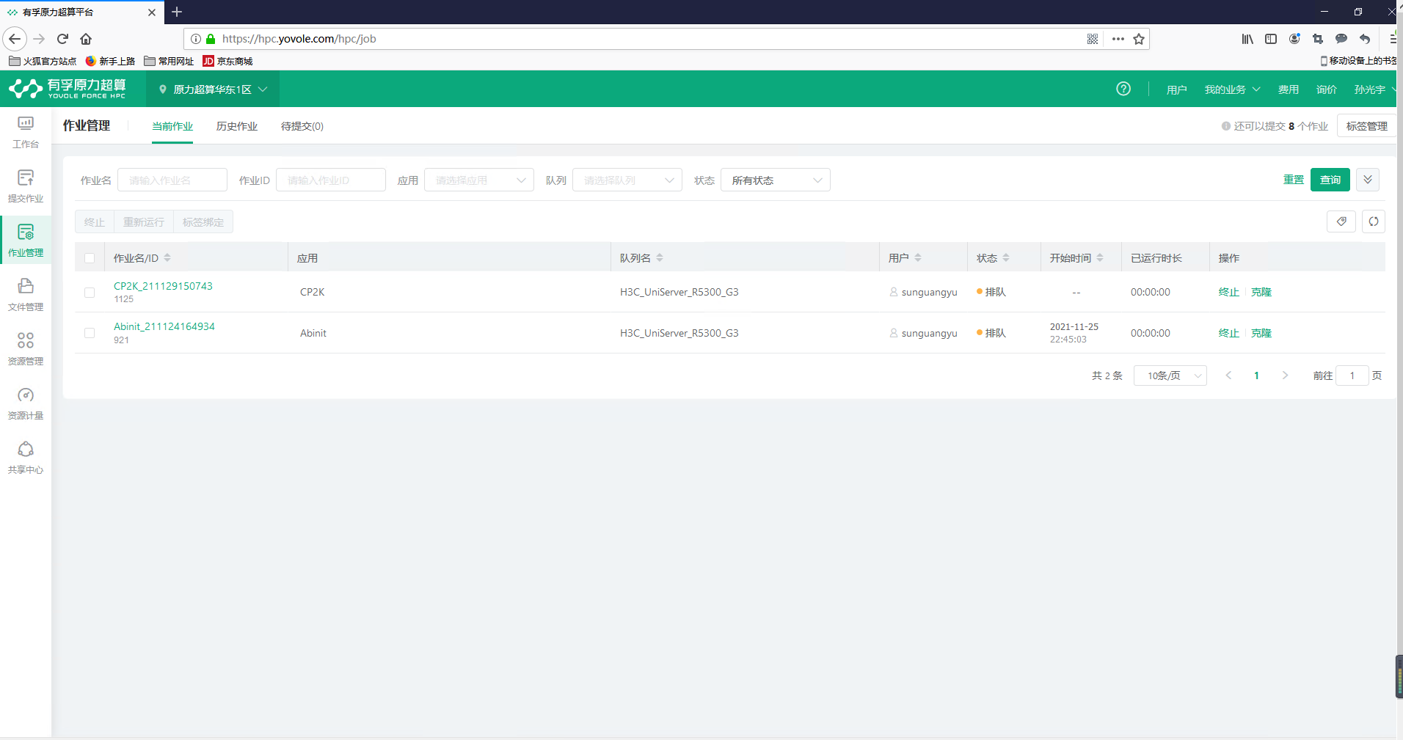Go back with browser back arrow
This screenshot has height=740, width=1403.
tap(15, 39)
